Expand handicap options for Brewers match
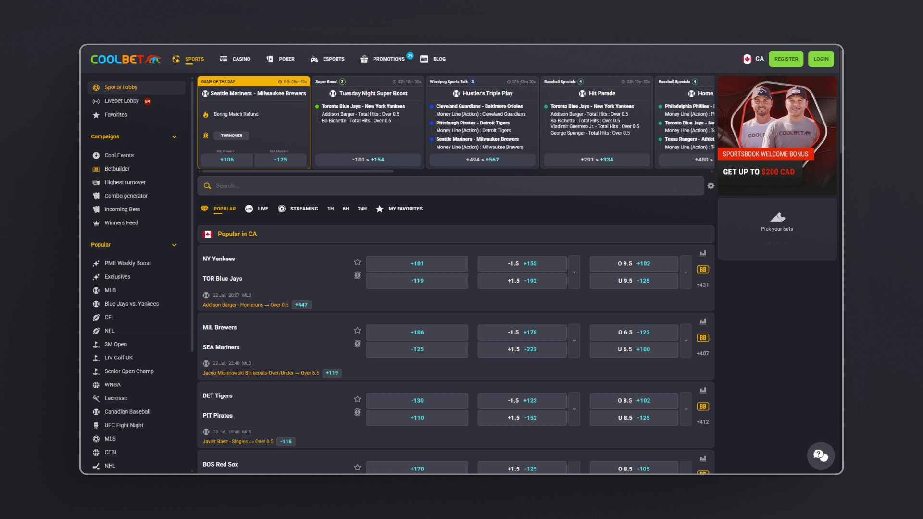Viewport: 923px width, 519px height. (x=574, y=341)
